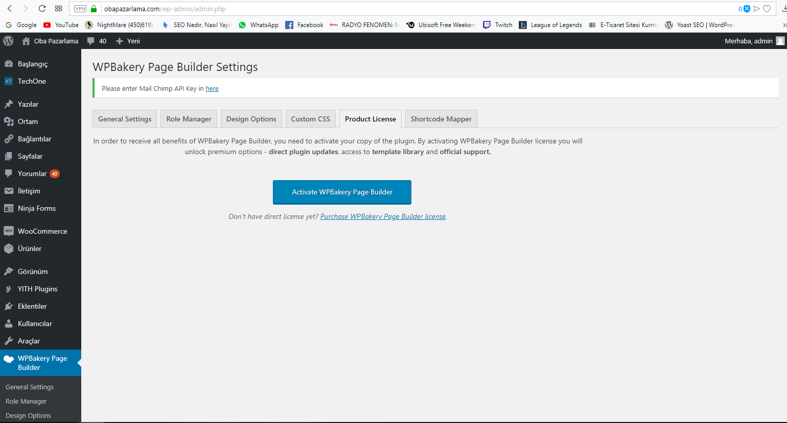Open Ninja Forms menu

[x=40, y=208]
